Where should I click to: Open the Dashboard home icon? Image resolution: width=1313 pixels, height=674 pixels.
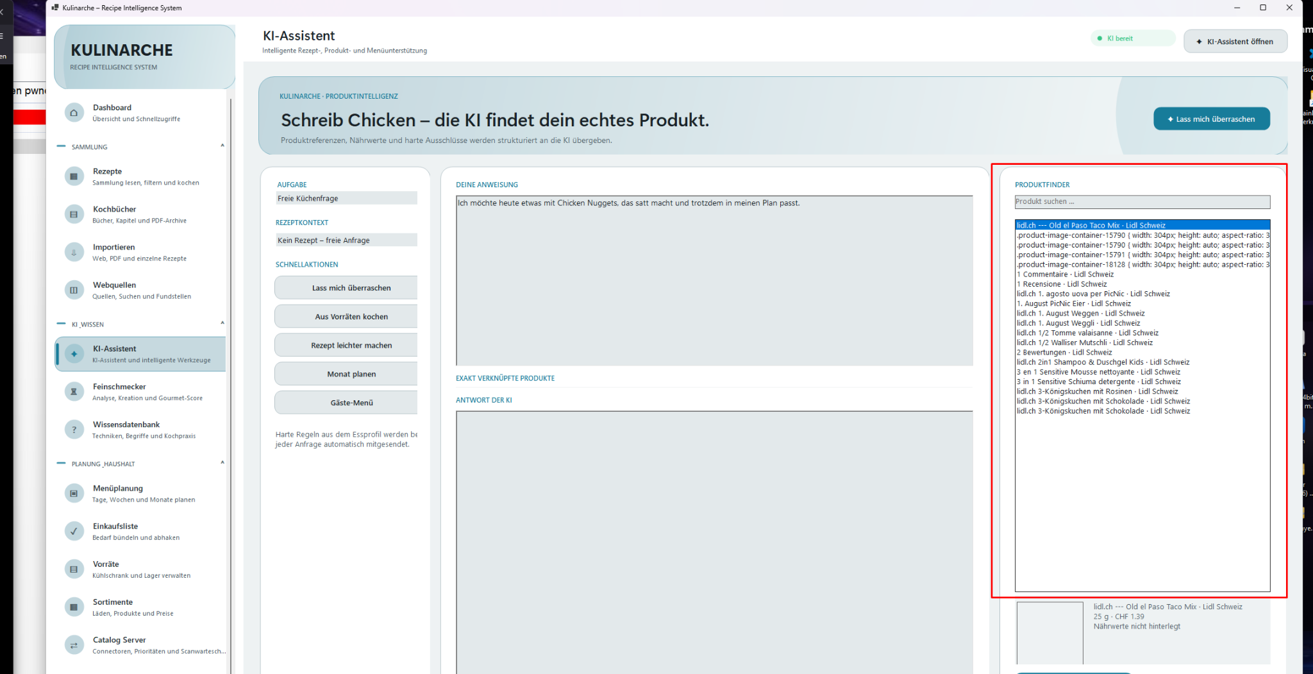pyautogui.click(x=74, y=113)
